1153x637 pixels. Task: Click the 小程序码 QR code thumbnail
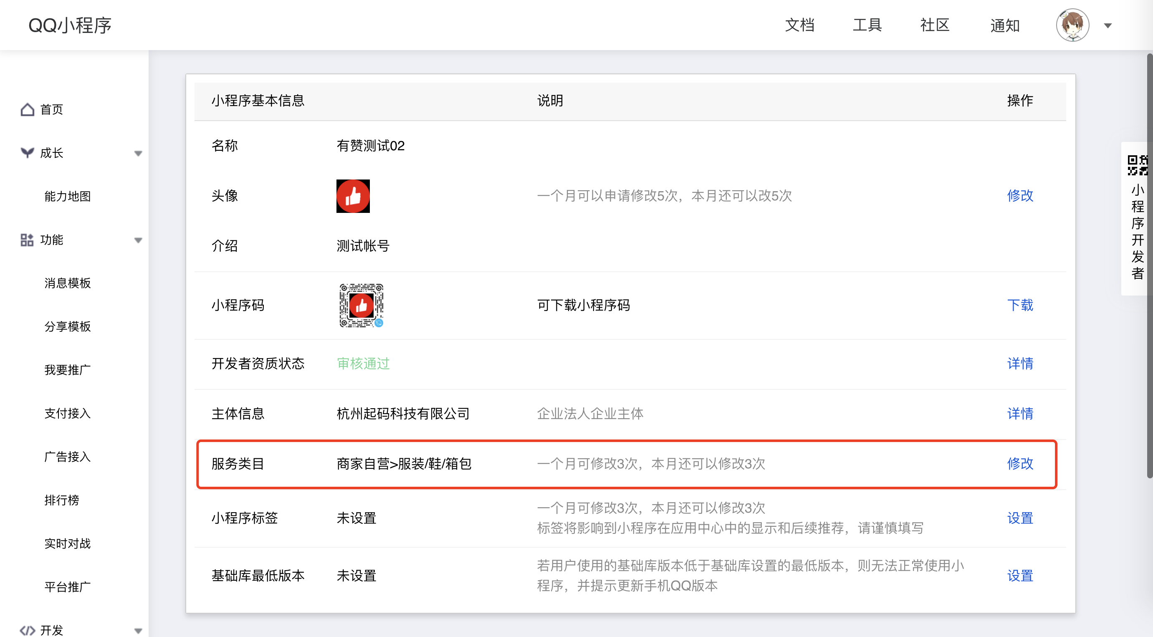[361, 306]
